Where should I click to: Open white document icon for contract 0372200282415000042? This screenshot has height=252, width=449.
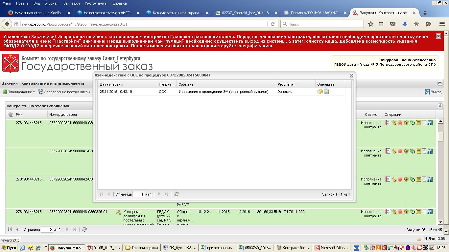pos(424,179)
